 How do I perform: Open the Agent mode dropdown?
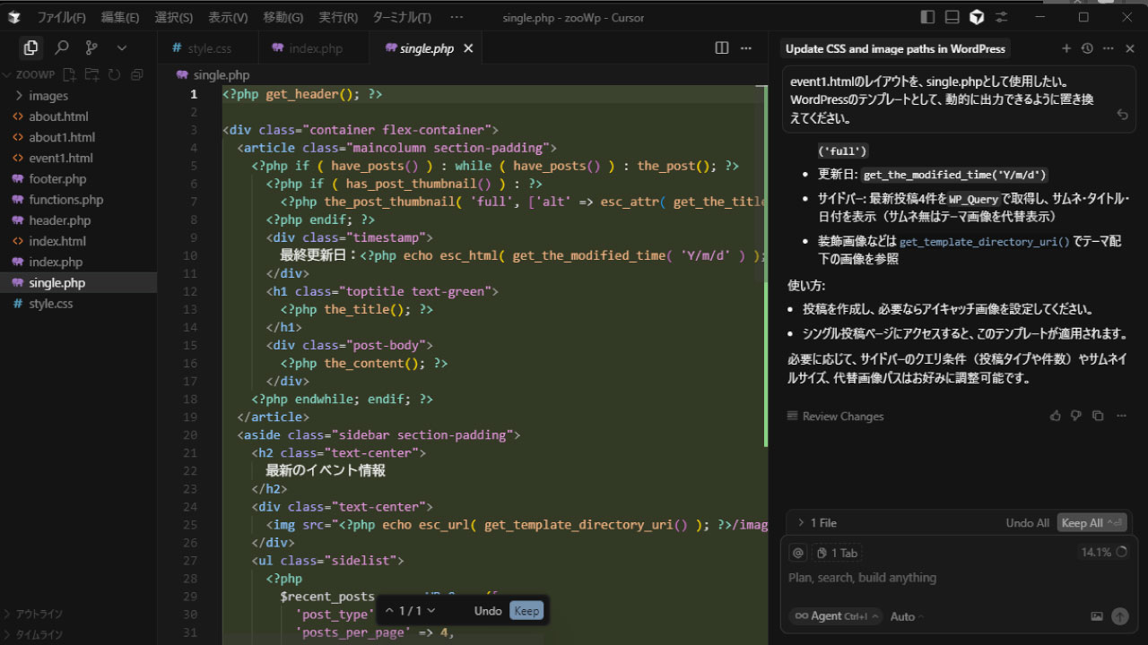click(x=835, y=616)
